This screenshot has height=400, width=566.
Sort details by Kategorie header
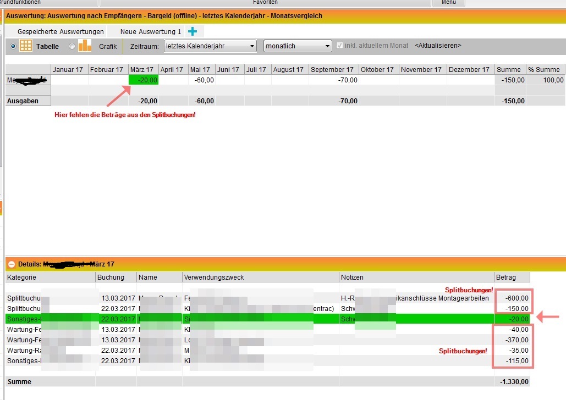(x=51, y=277)
